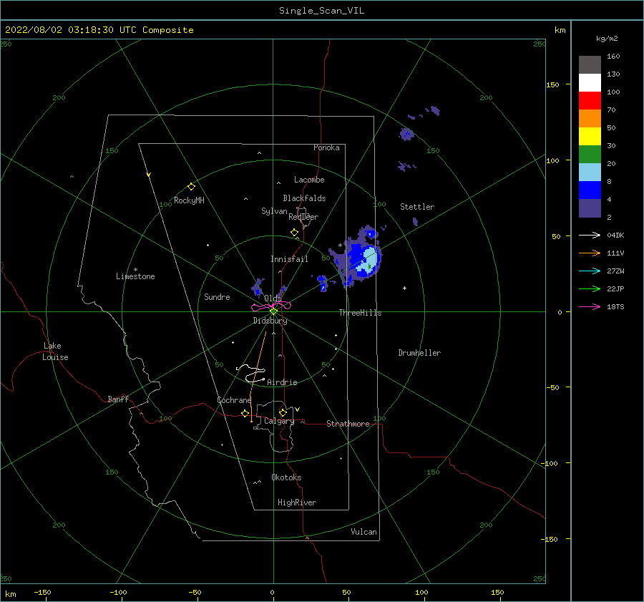Click the orange 111V arrow in the legend
Image resolution: width=644 pixels, height=602 pixels.
tap(590, 253)
